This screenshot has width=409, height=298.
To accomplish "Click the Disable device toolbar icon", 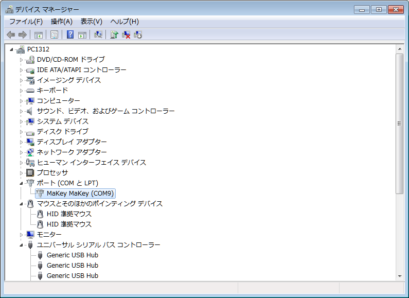I will (x=138, y=34).
